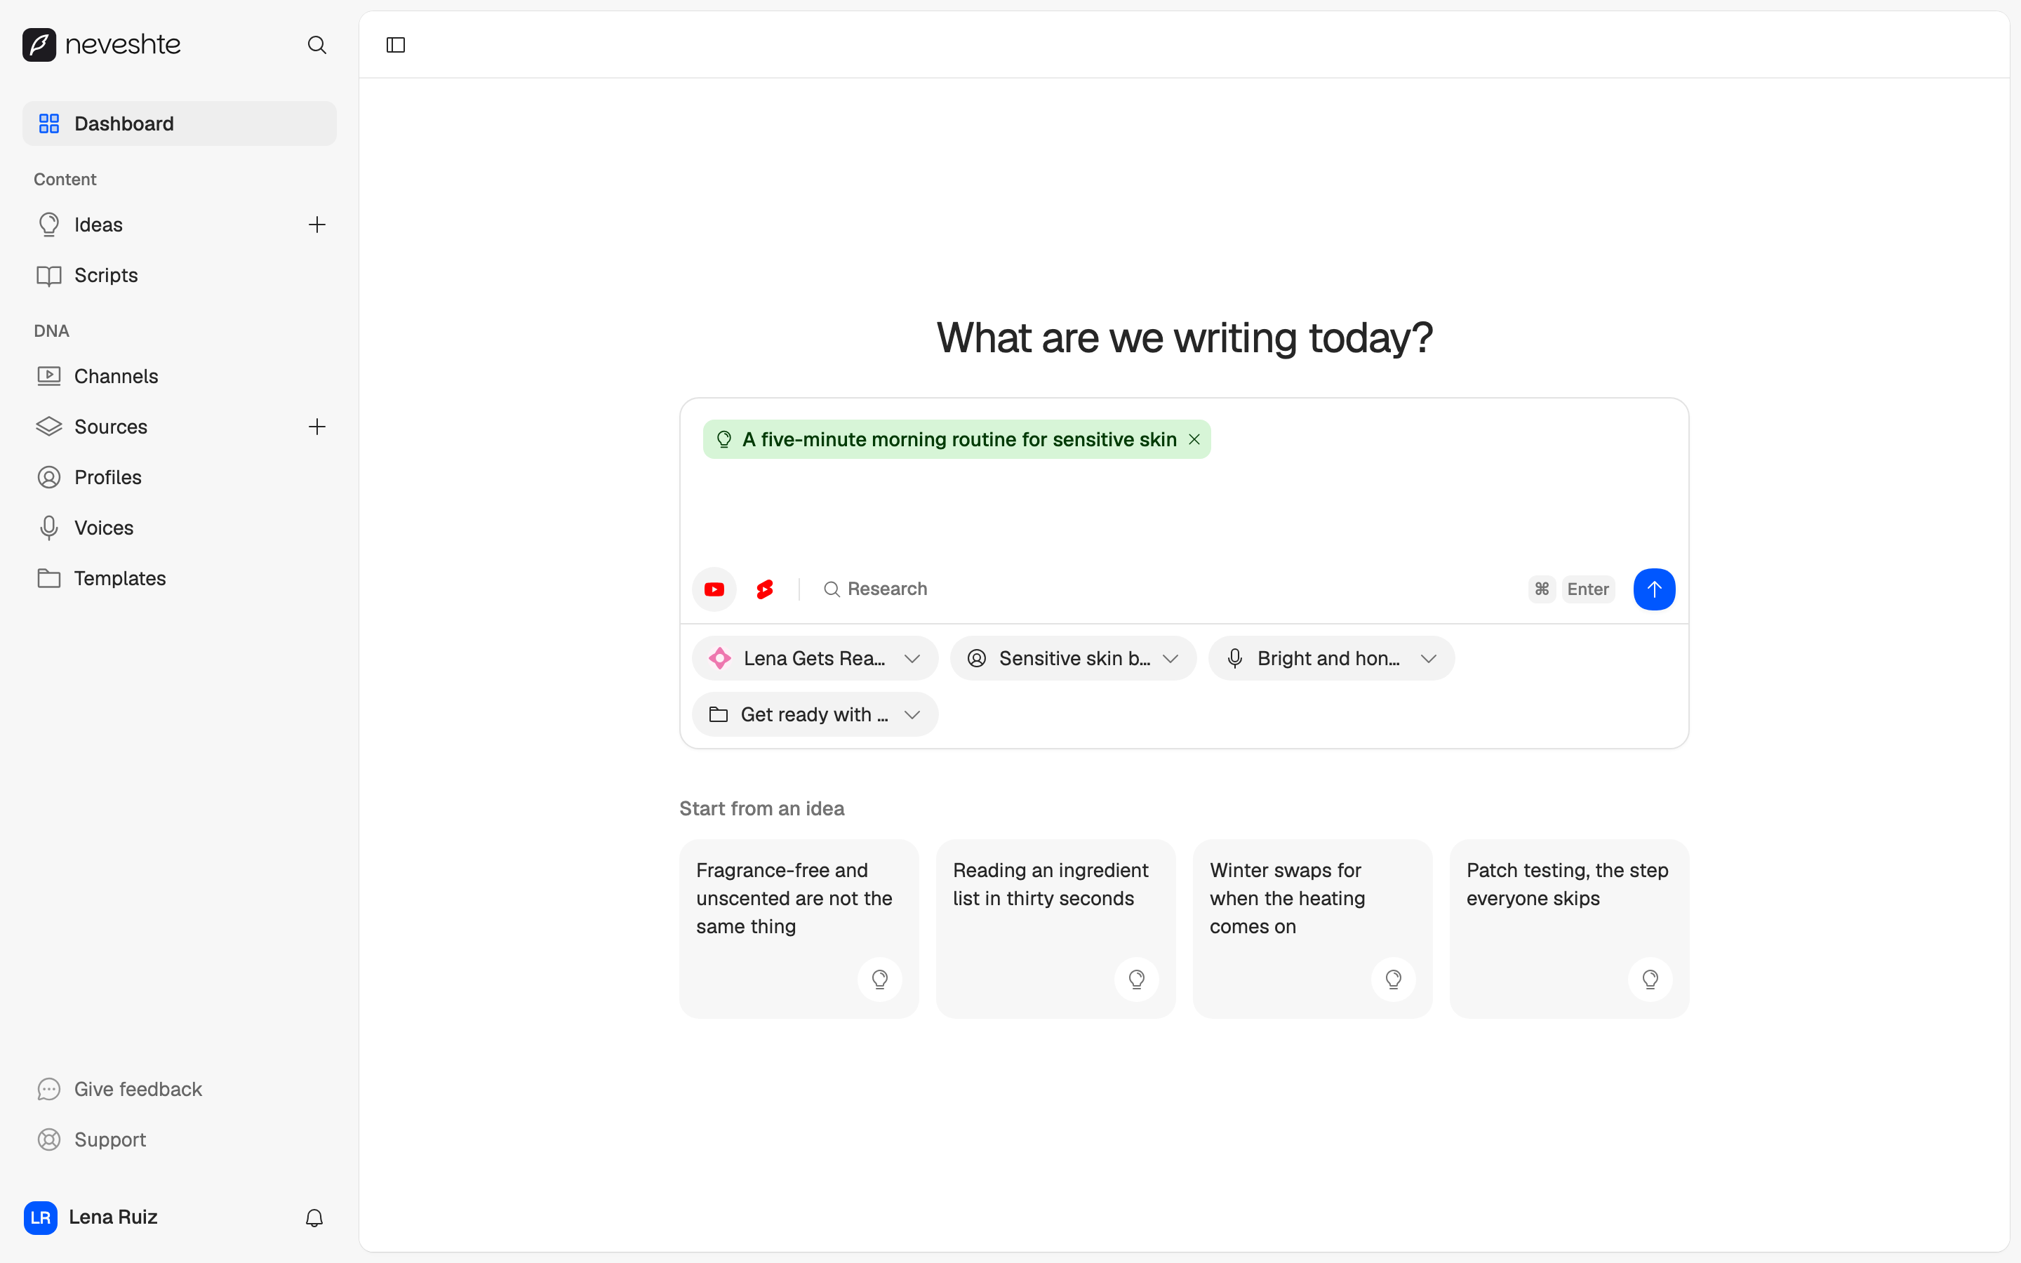The height and width of the screenshot is (1263, 2021).
Task: Open Support link
Action: coord(92,1140)
